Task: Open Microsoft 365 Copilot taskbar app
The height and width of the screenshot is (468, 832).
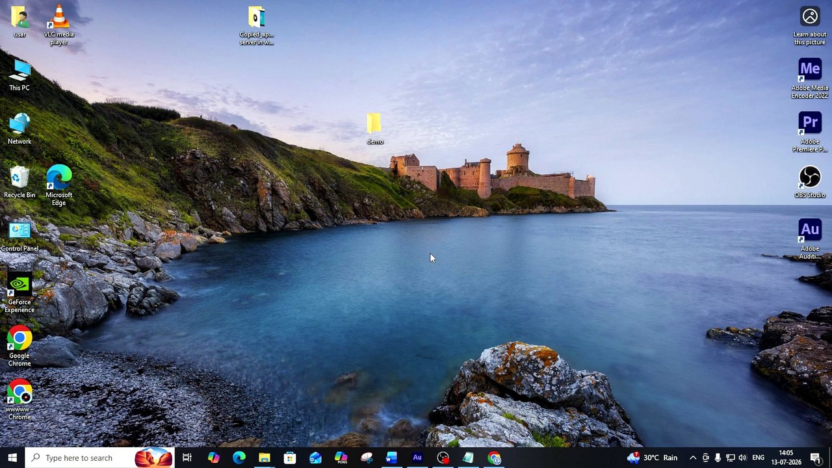Action: (341, 458)
